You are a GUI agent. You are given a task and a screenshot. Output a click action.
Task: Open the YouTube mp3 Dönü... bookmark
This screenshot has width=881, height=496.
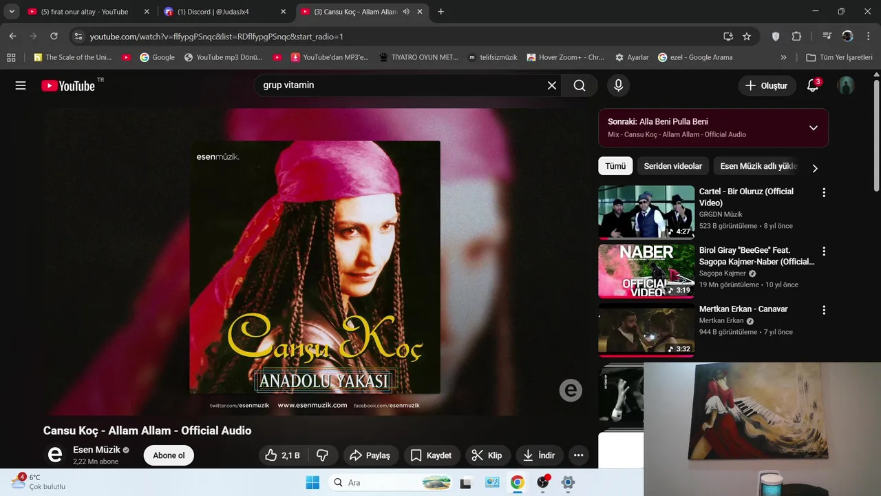[x=222, y=57]
